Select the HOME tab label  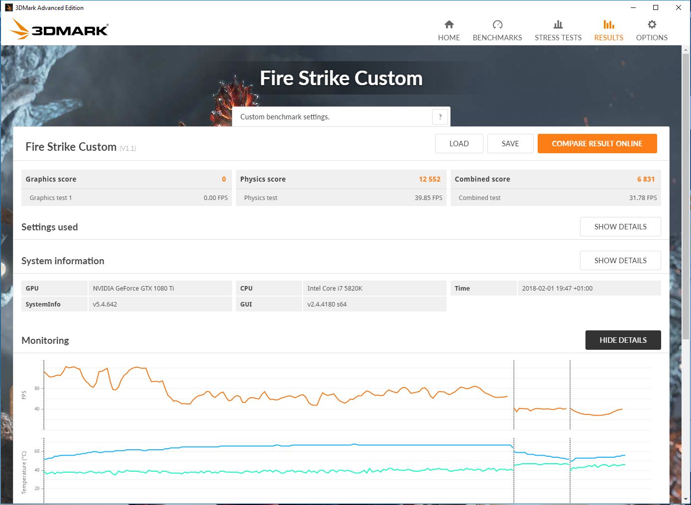[x=449, y=38]
